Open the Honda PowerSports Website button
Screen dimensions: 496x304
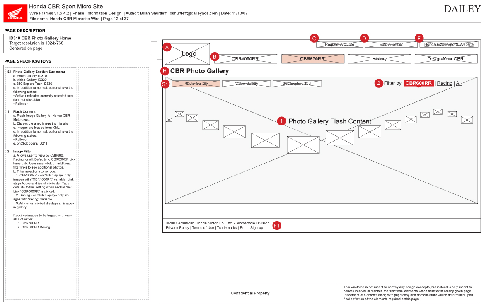[449, 44]
